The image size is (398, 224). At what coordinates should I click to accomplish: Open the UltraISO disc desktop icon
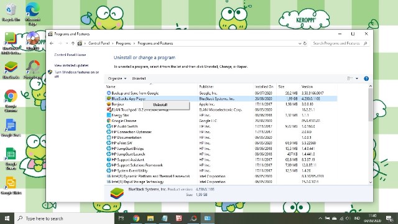pos(32,40)
